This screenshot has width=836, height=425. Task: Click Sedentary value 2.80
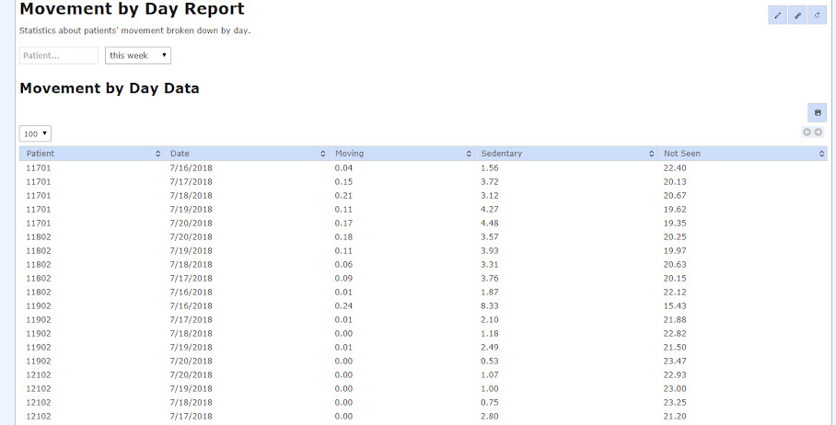(490, 417)
